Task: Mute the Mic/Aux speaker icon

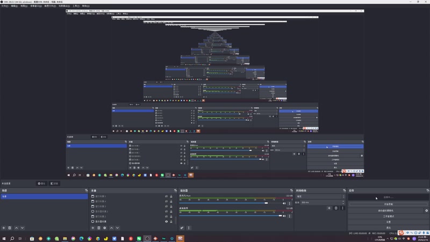Action: (284, 203)
